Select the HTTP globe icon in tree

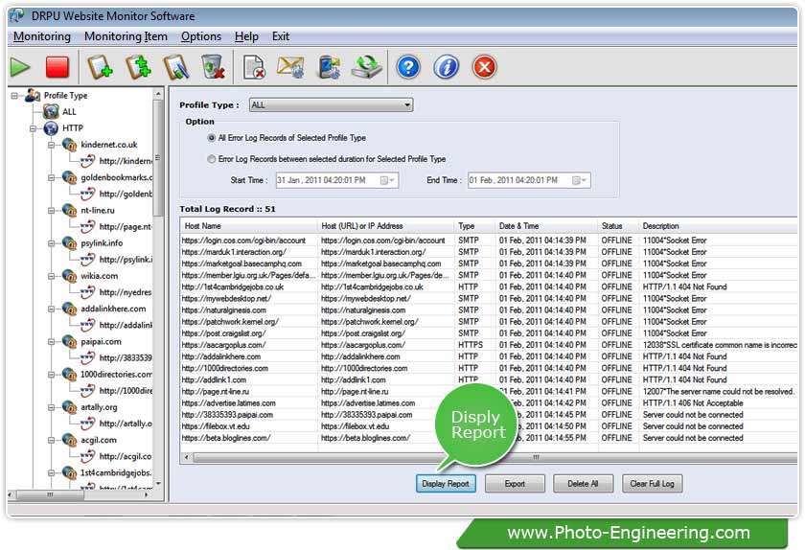(x=51, y=127)
